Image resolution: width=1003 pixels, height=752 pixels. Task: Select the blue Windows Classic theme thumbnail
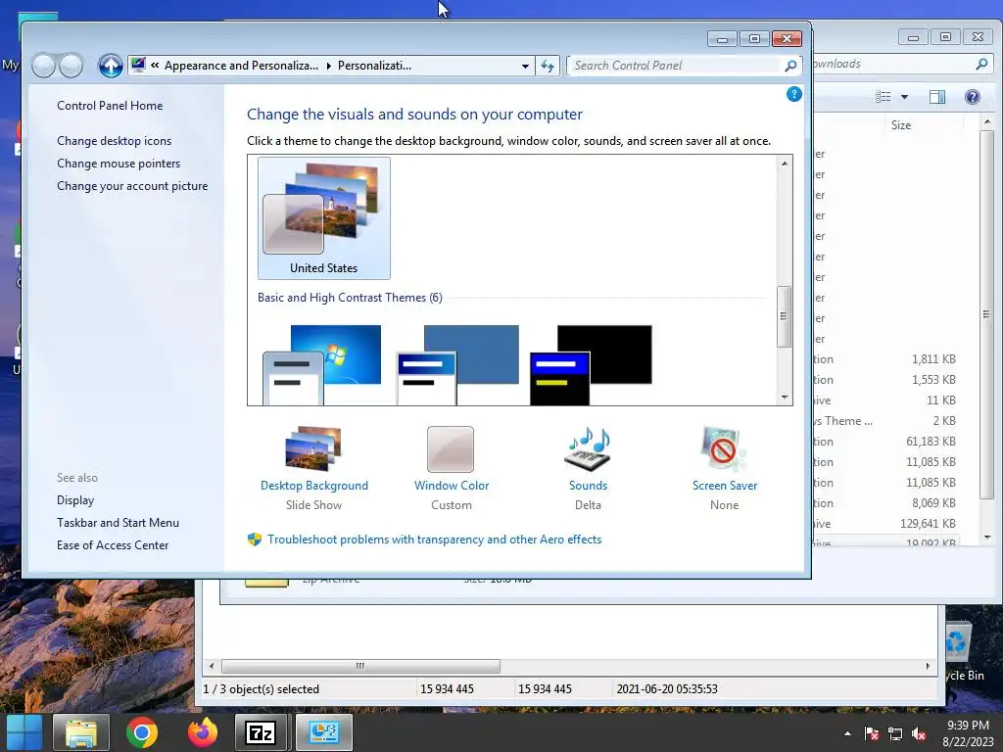click(457, 364)
